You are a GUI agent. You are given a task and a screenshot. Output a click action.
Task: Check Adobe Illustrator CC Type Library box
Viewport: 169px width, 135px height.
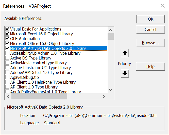point(7,68)
